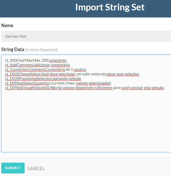Click the word selecionados in textarea
Image resolution: width=171 pixels, height=176 pixels.
tap(99, 83)
